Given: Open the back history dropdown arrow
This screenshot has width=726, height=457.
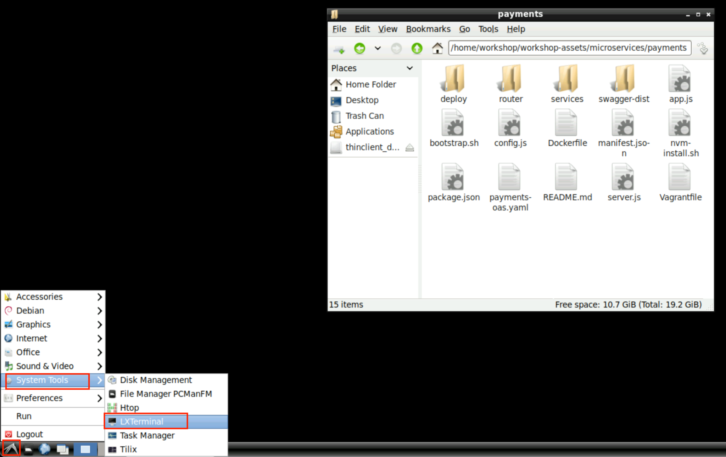Looking at the screenshot, I should pyautogui.click(x=378, y=48).
